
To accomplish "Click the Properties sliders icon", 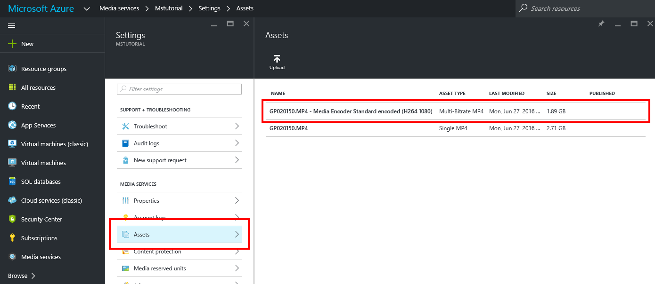I will pyautogui.click(x=125, y=200).
